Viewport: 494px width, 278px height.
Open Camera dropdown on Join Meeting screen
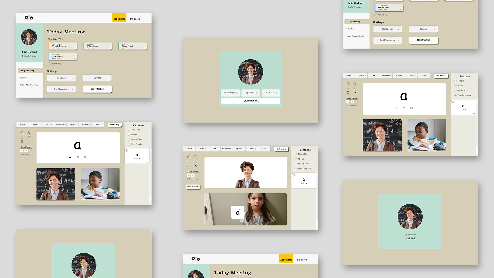point(271,93)
